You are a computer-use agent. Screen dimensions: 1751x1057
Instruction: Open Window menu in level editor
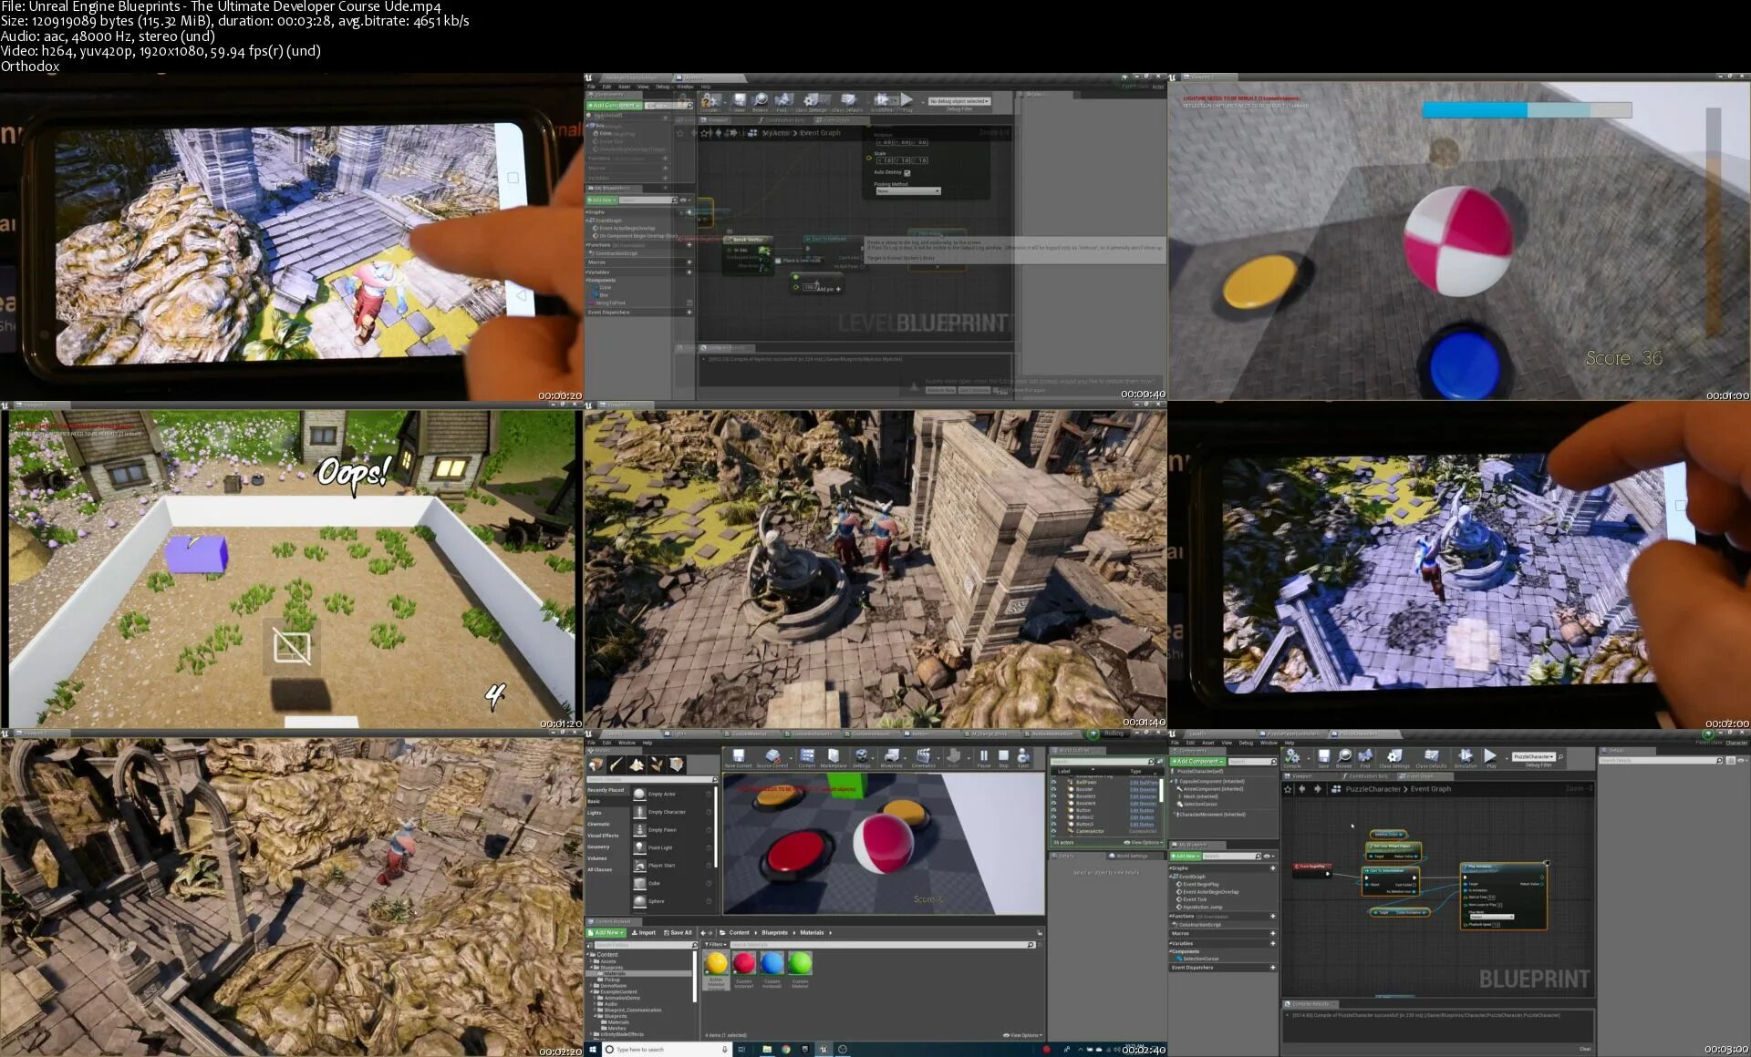pyautogui.click(x=627, y=743)
